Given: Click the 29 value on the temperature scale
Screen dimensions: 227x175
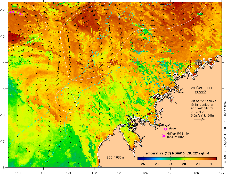Looking at the screenshot, I should 198,164.
